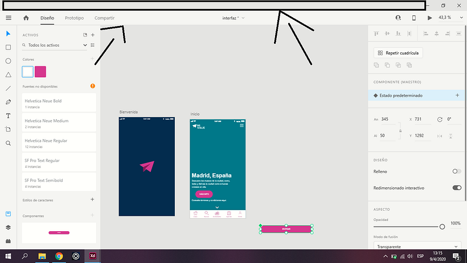467x263 pixels.
Task: Switch to the Prototipo tab
Action: pyautogui.click(x=74, y=18)
